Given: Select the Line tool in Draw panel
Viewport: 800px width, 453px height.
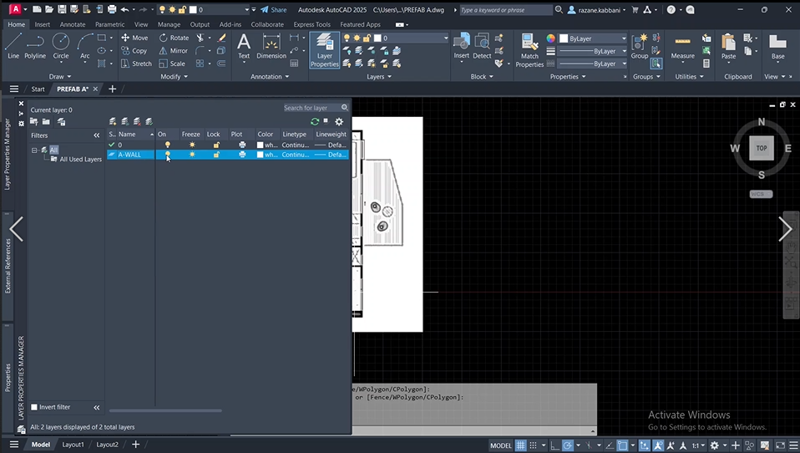Looking at the screenshot, I should tap(13, 45).
